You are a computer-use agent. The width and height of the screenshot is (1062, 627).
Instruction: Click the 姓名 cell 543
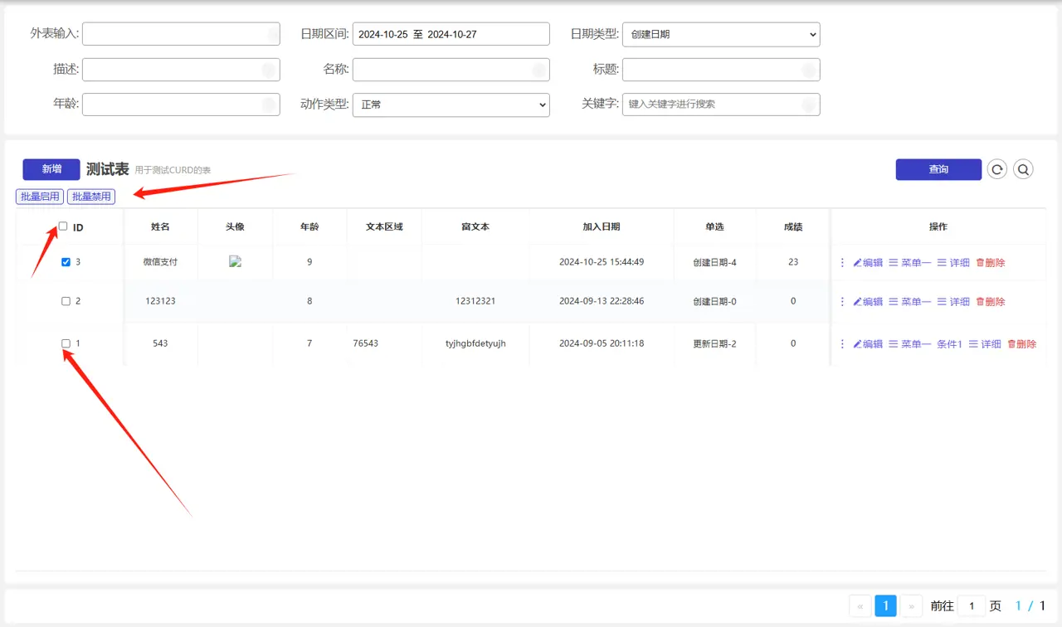pos(160,343)
